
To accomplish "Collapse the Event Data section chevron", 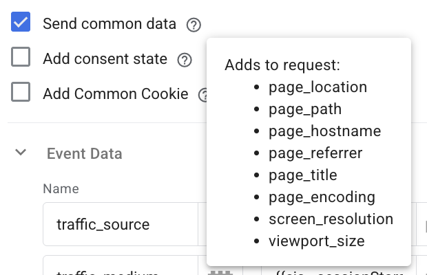I will [21, 153].
